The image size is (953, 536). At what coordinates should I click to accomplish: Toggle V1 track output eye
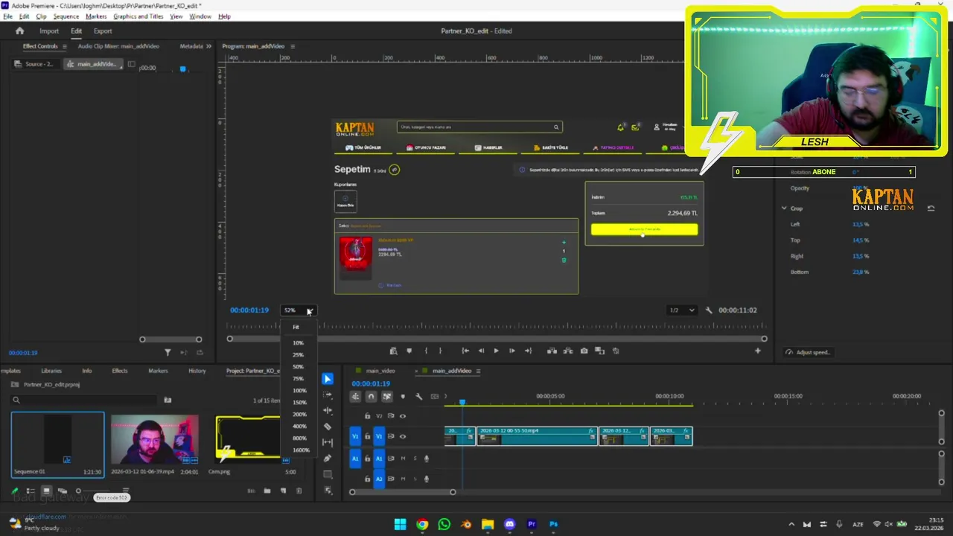pos(403,436)
